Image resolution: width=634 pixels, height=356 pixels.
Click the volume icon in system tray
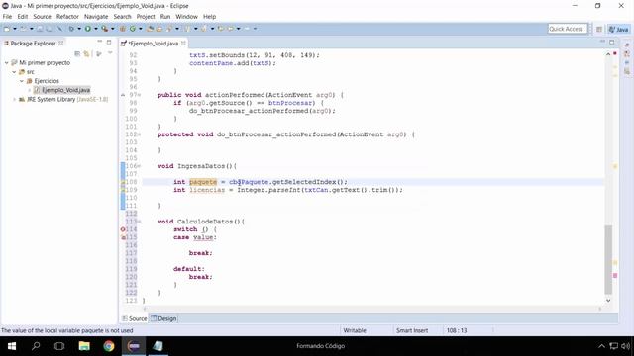pos(625,346)
